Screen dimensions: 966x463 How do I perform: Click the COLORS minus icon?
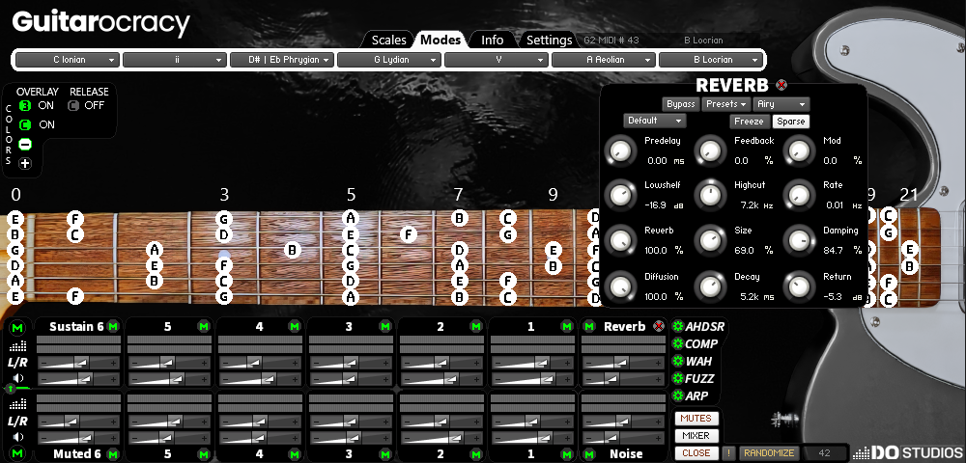pyautogui.click(x=25, y=145)
